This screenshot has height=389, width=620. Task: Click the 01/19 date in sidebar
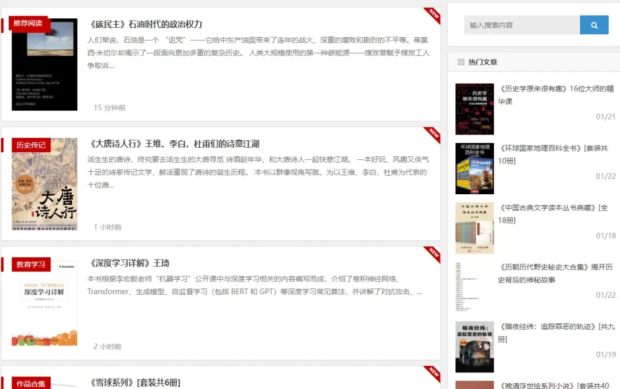pyautogui.click(x=606, y=354)
